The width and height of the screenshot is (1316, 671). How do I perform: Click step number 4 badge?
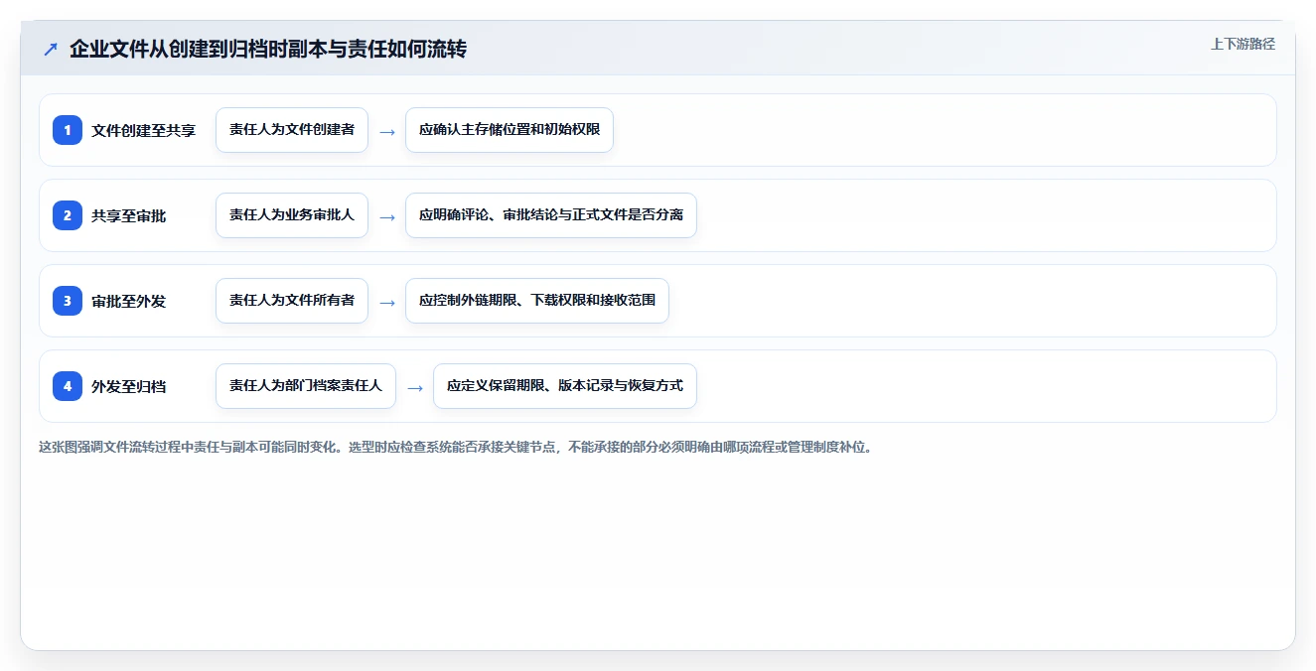(68, 386)
